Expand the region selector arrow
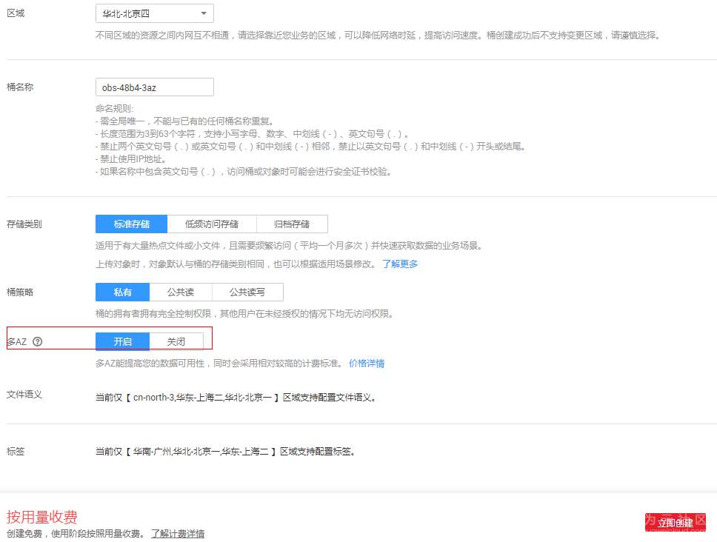The image size is (717, 542). tap(203, 13)
